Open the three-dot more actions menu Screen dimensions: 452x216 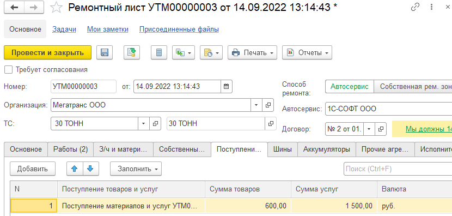(x=431, y=8)
